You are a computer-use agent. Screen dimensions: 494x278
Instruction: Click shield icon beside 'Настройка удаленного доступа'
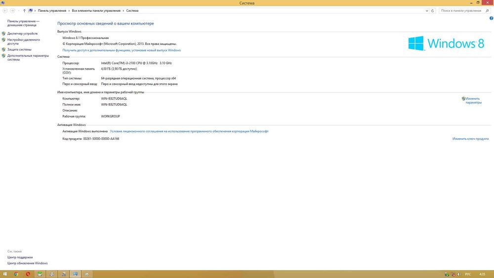[3, 40]
